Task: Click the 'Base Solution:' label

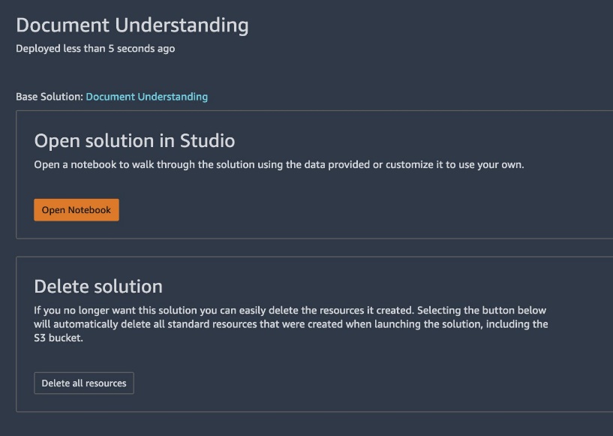Action: [50, 97]
